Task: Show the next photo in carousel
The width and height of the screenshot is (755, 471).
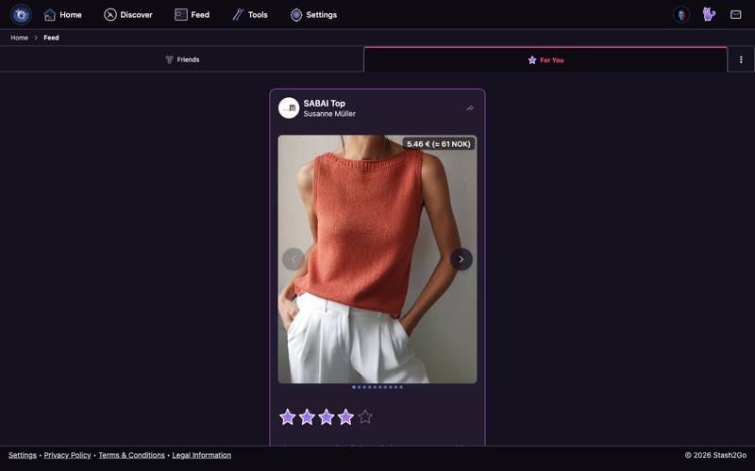Action: [x=461, y=259]
